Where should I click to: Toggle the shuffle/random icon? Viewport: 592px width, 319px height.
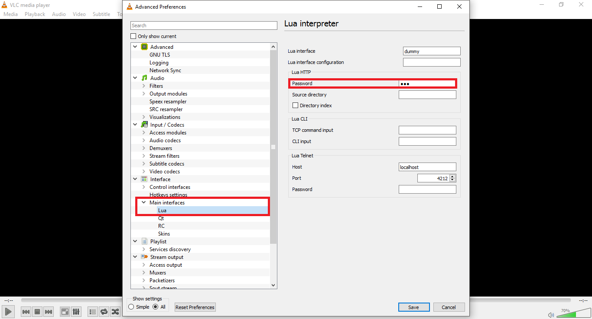[115, 311]
